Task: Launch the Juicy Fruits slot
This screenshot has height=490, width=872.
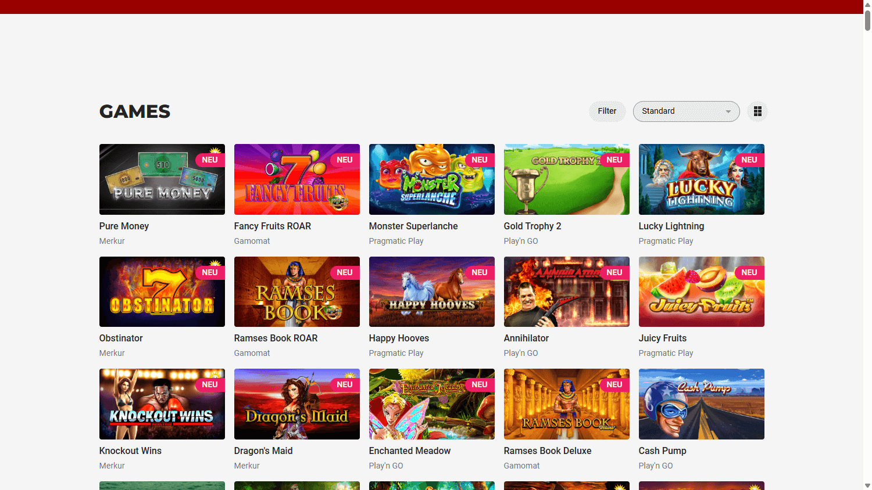Action: pos(701,291)
